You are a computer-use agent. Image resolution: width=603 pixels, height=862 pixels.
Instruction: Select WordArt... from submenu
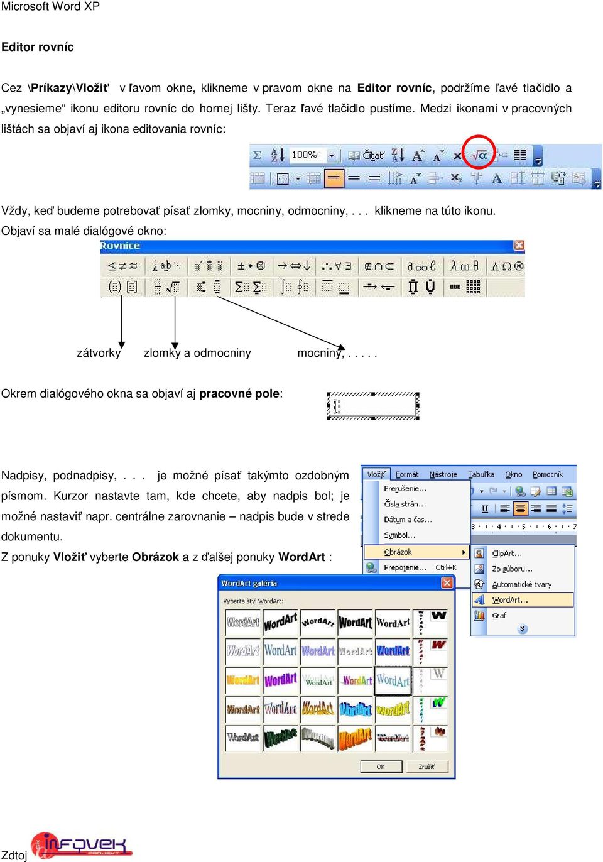pos(523,600)
